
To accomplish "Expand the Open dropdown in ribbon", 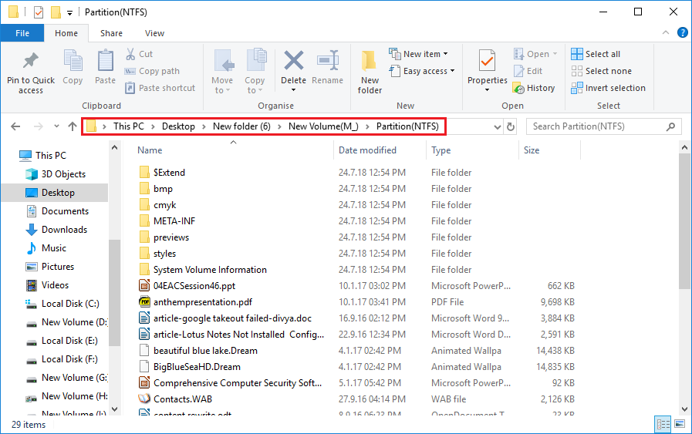I will click(555, 54).
